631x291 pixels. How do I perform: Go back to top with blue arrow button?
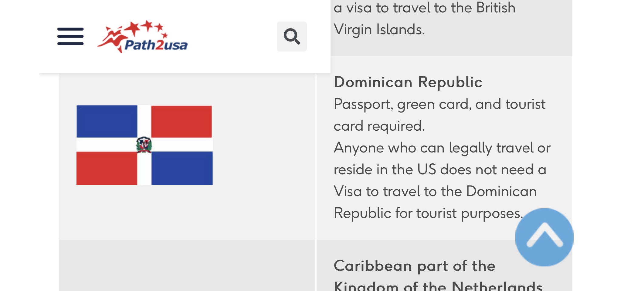pos(544,237)
